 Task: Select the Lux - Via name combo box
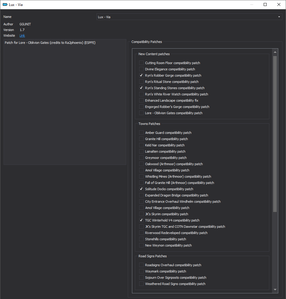[189, 17]
